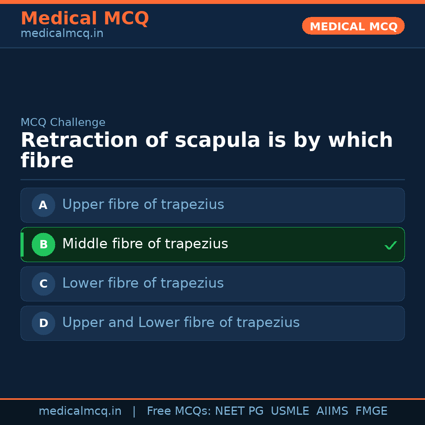Click the green accent bar beside option B

click(22, 244)
